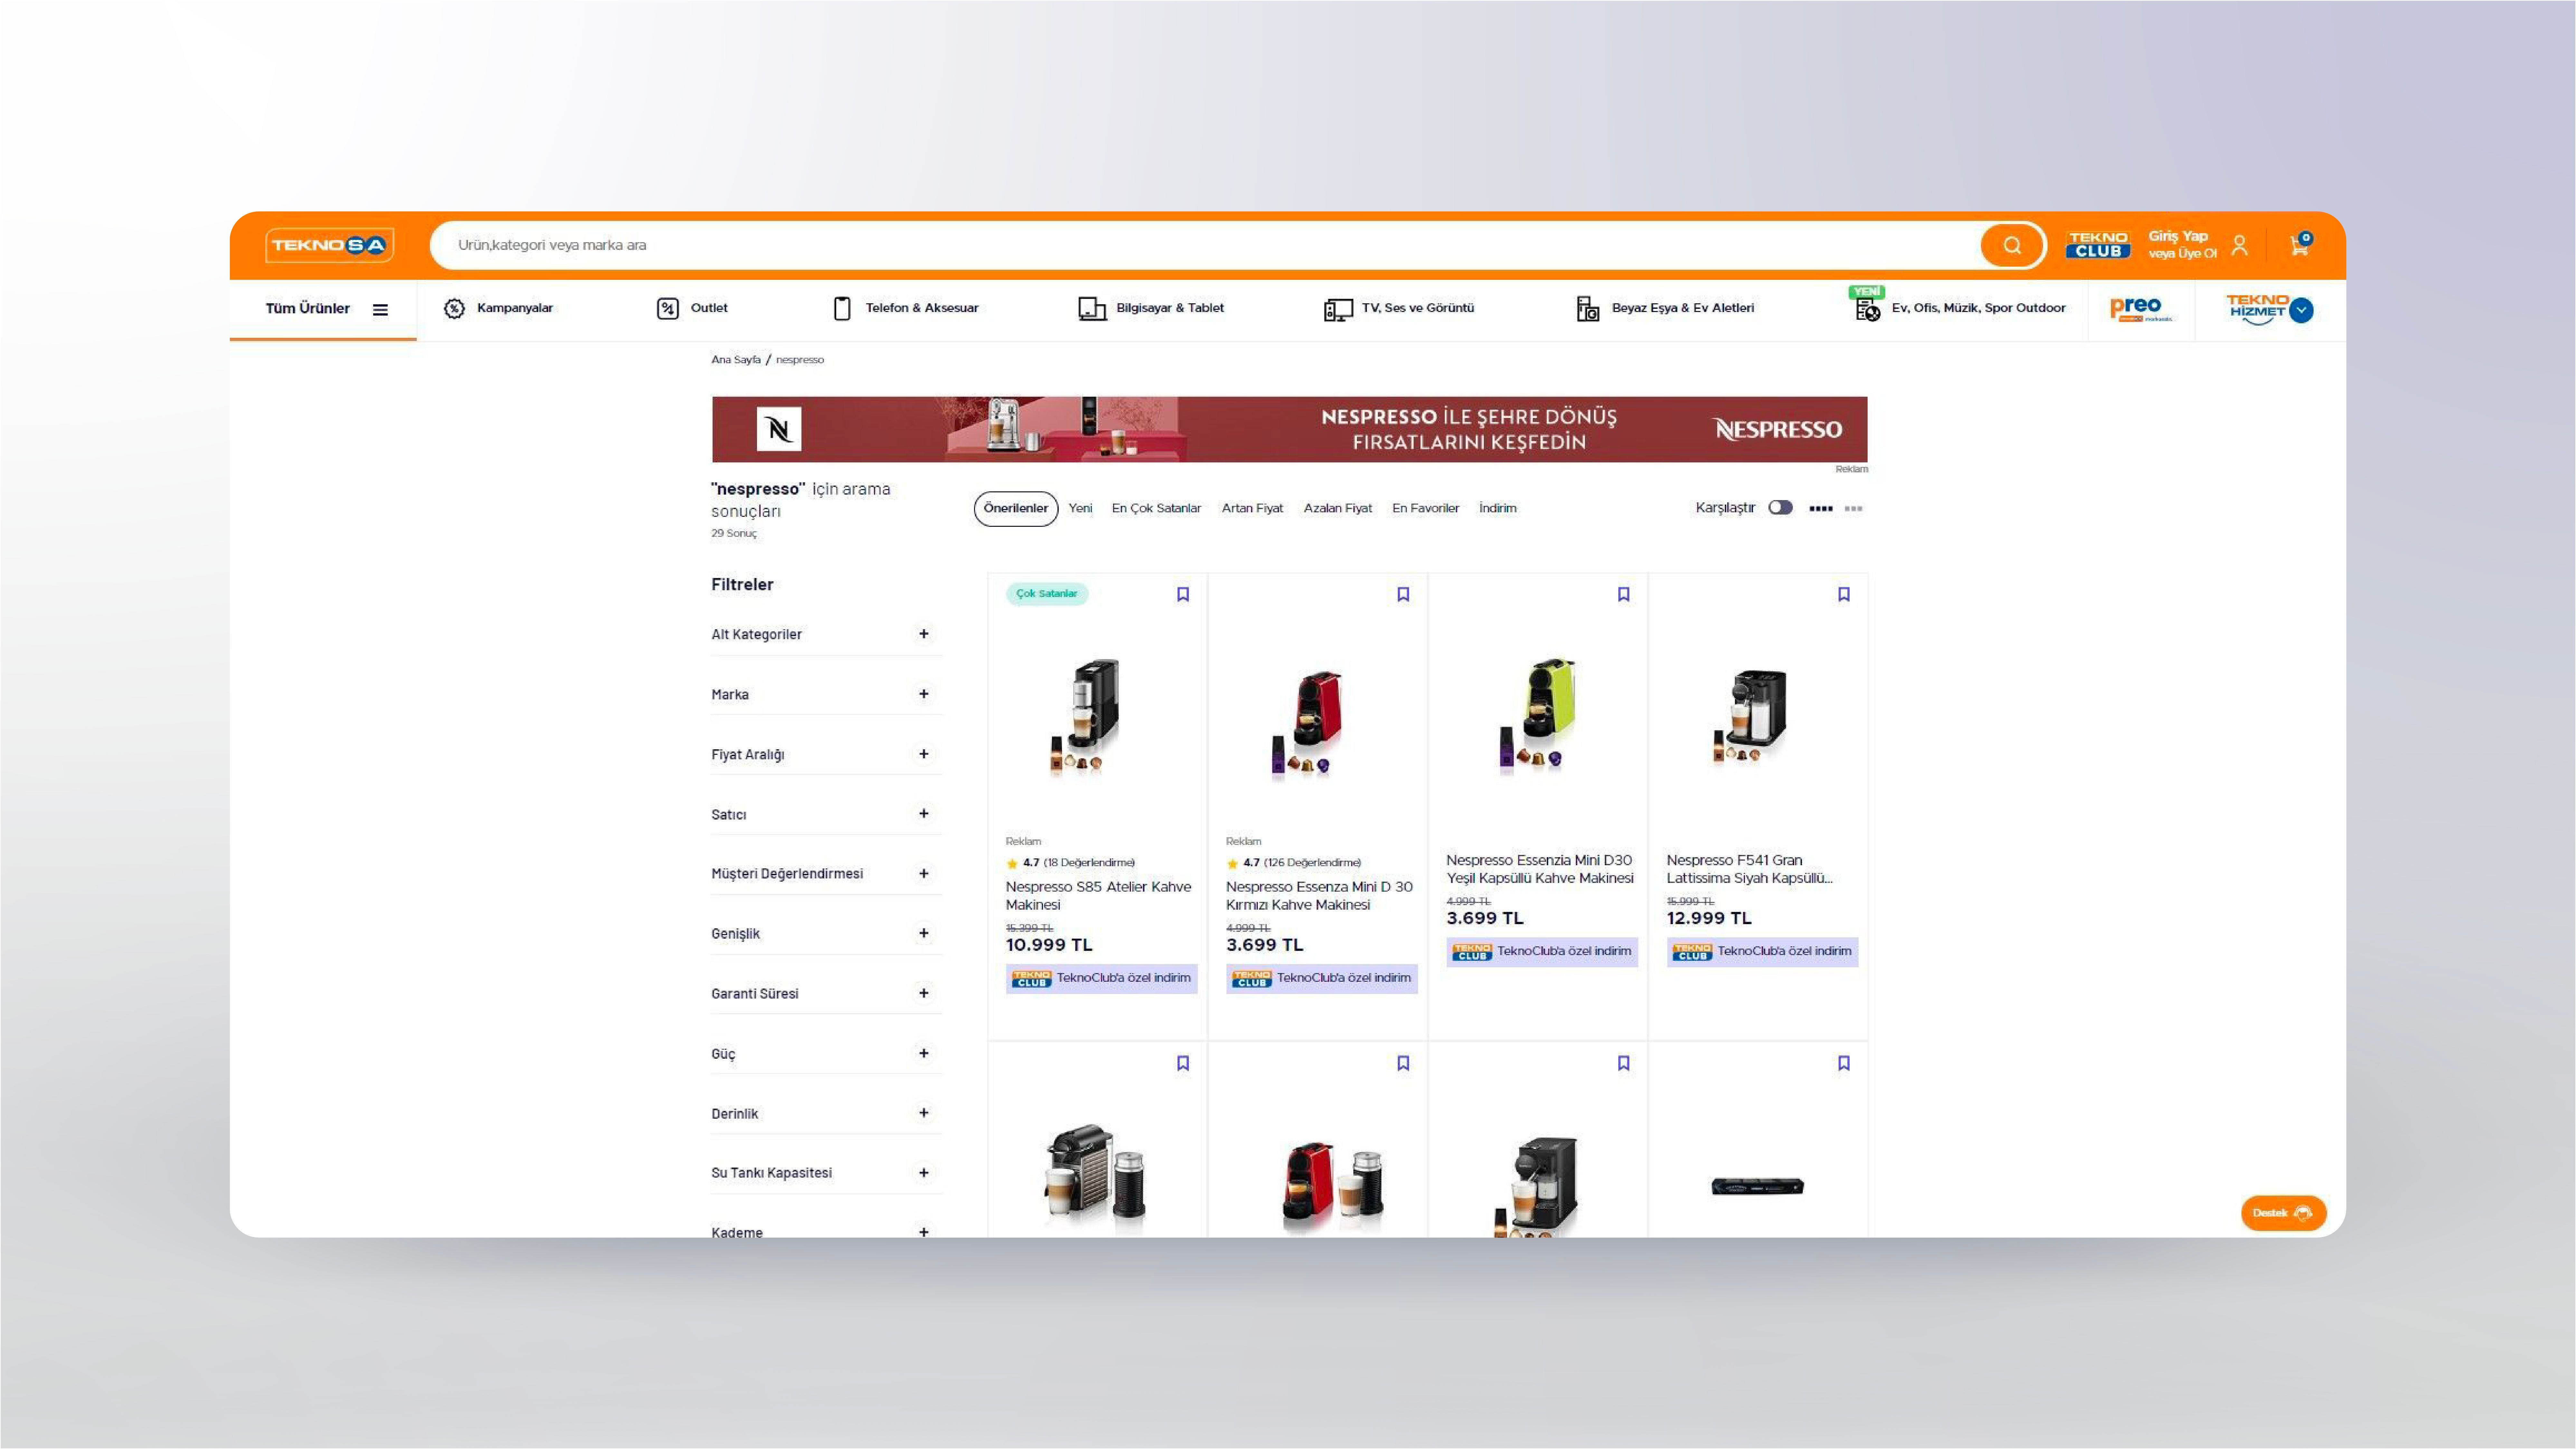
Task: Expand the Marka filter section
Action: tap(923, 694)
